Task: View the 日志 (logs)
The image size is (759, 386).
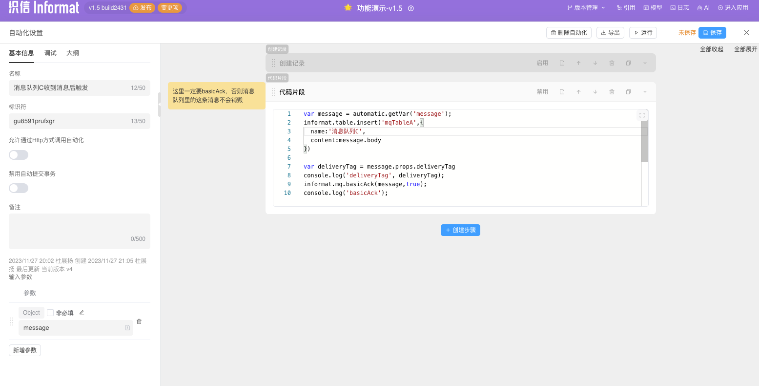Action: tap(679, 8)
